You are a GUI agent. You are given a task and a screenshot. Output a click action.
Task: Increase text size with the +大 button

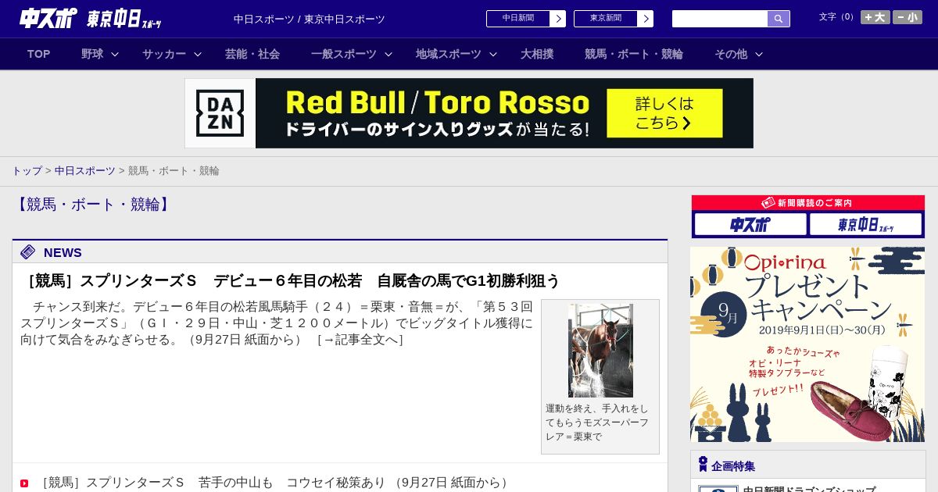pos(875,17)
